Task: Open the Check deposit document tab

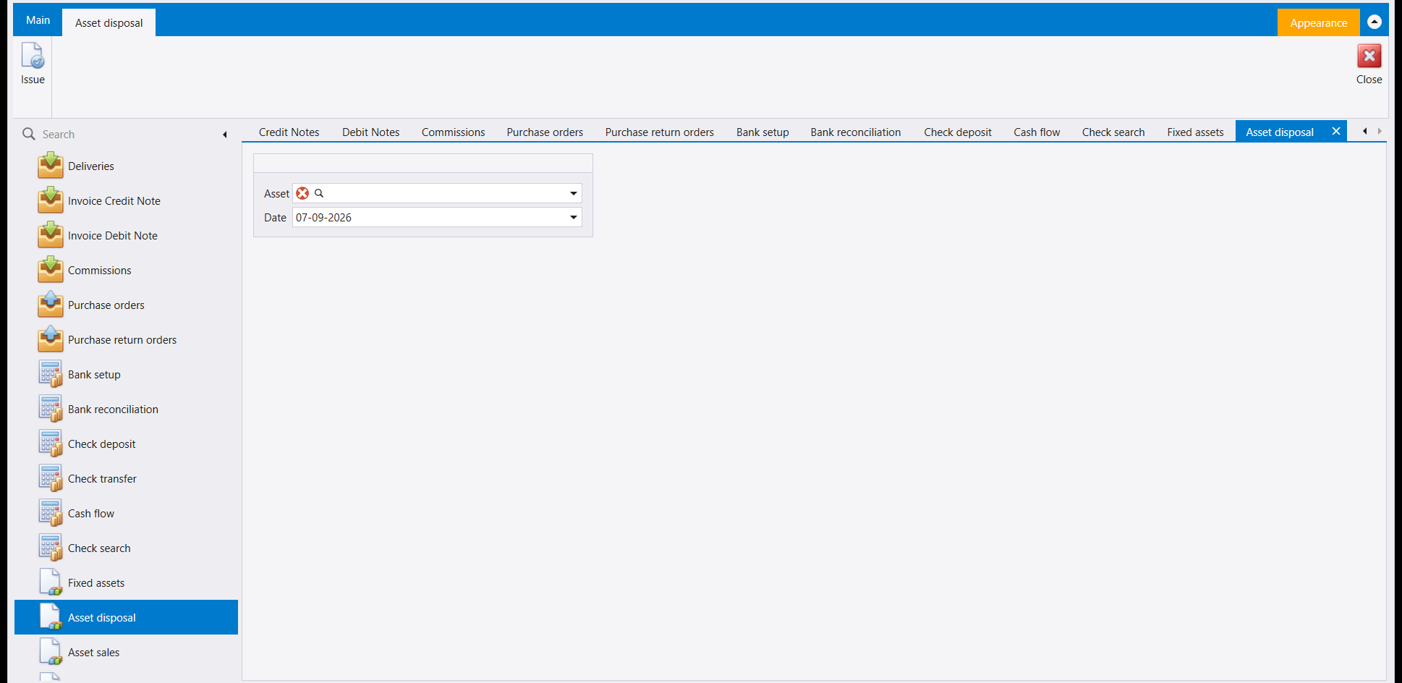Action: 958,132
